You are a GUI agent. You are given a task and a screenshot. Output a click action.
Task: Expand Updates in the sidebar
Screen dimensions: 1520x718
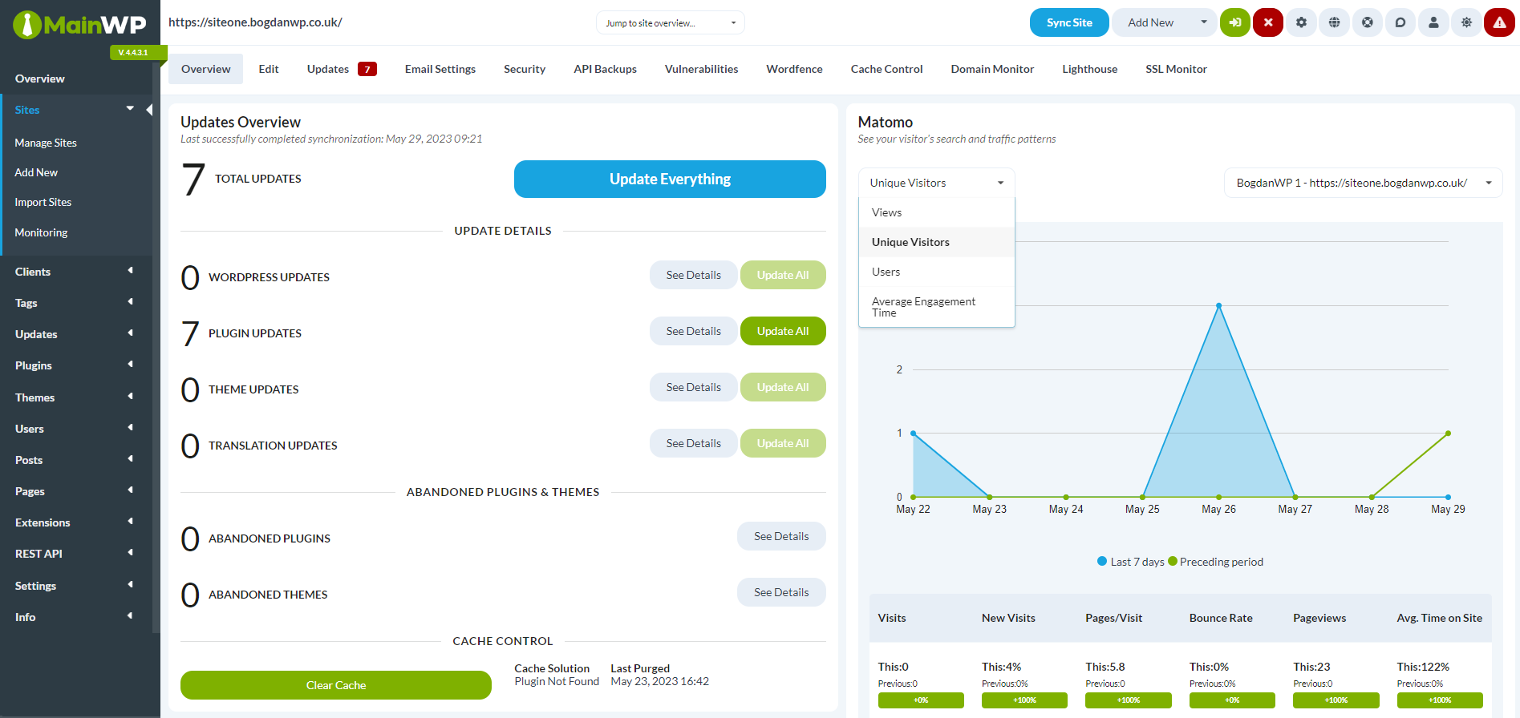[130, 333]
